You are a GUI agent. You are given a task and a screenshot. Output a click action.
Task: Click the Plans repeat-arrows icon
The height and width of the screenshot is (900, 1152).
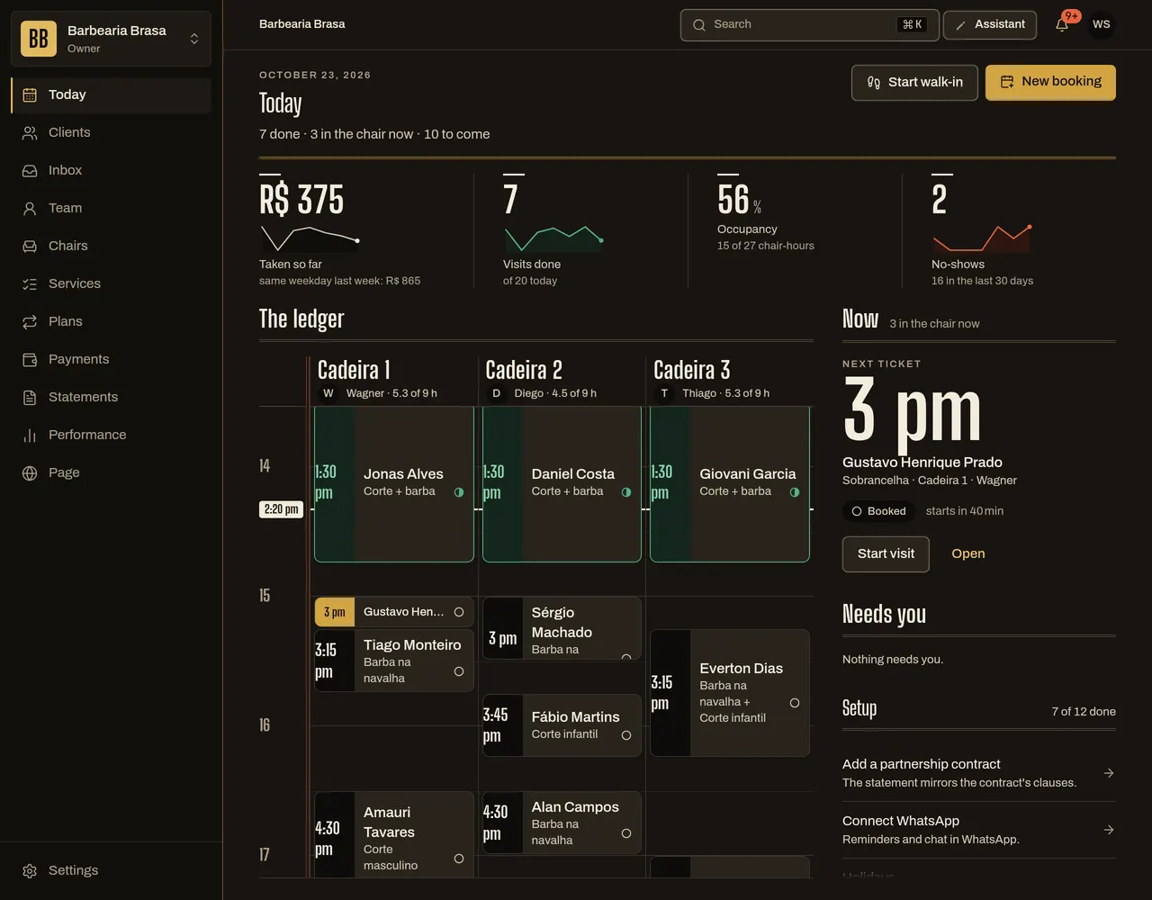click(30, 321)
